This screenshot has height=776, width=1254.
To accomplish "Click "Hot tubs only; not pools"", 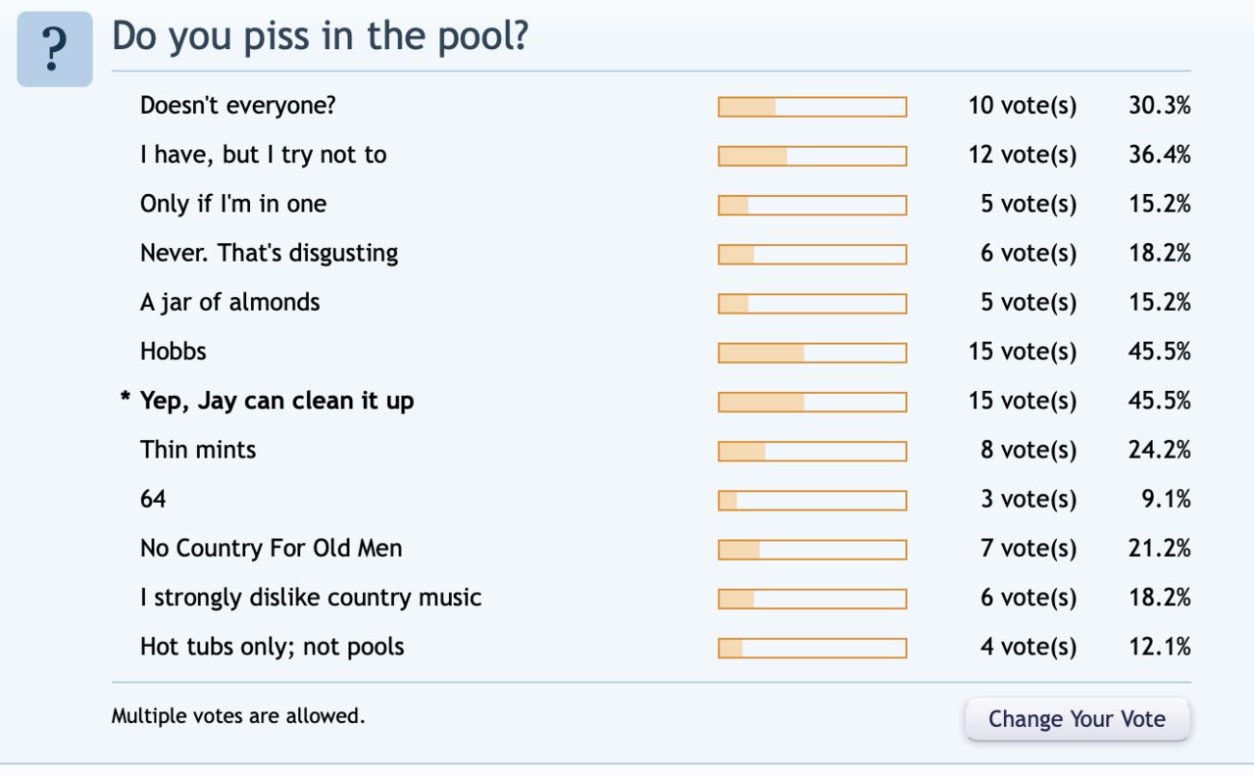I will 273,647.
